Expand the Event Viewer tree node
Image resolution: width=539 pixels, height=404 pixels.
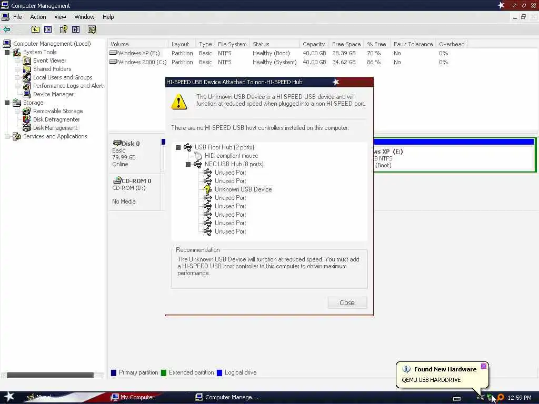click(x=17, y=61)
